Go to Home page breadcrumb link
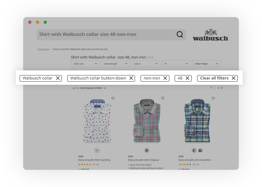This screenshot has height=187, width=262. 43,49
